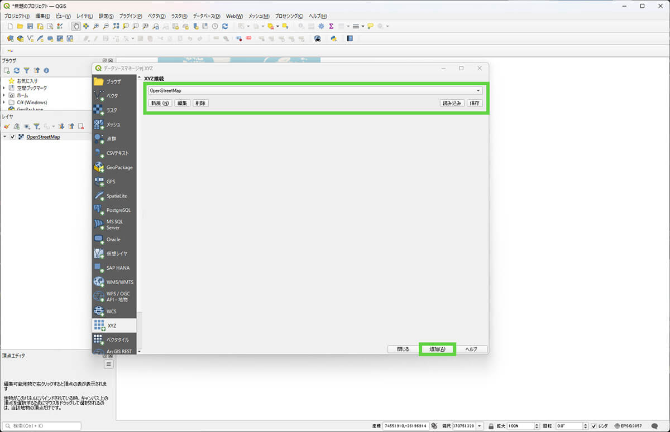Click the Refresh map canvas icon
670x432 pixels.
click(x=224, y=26)
